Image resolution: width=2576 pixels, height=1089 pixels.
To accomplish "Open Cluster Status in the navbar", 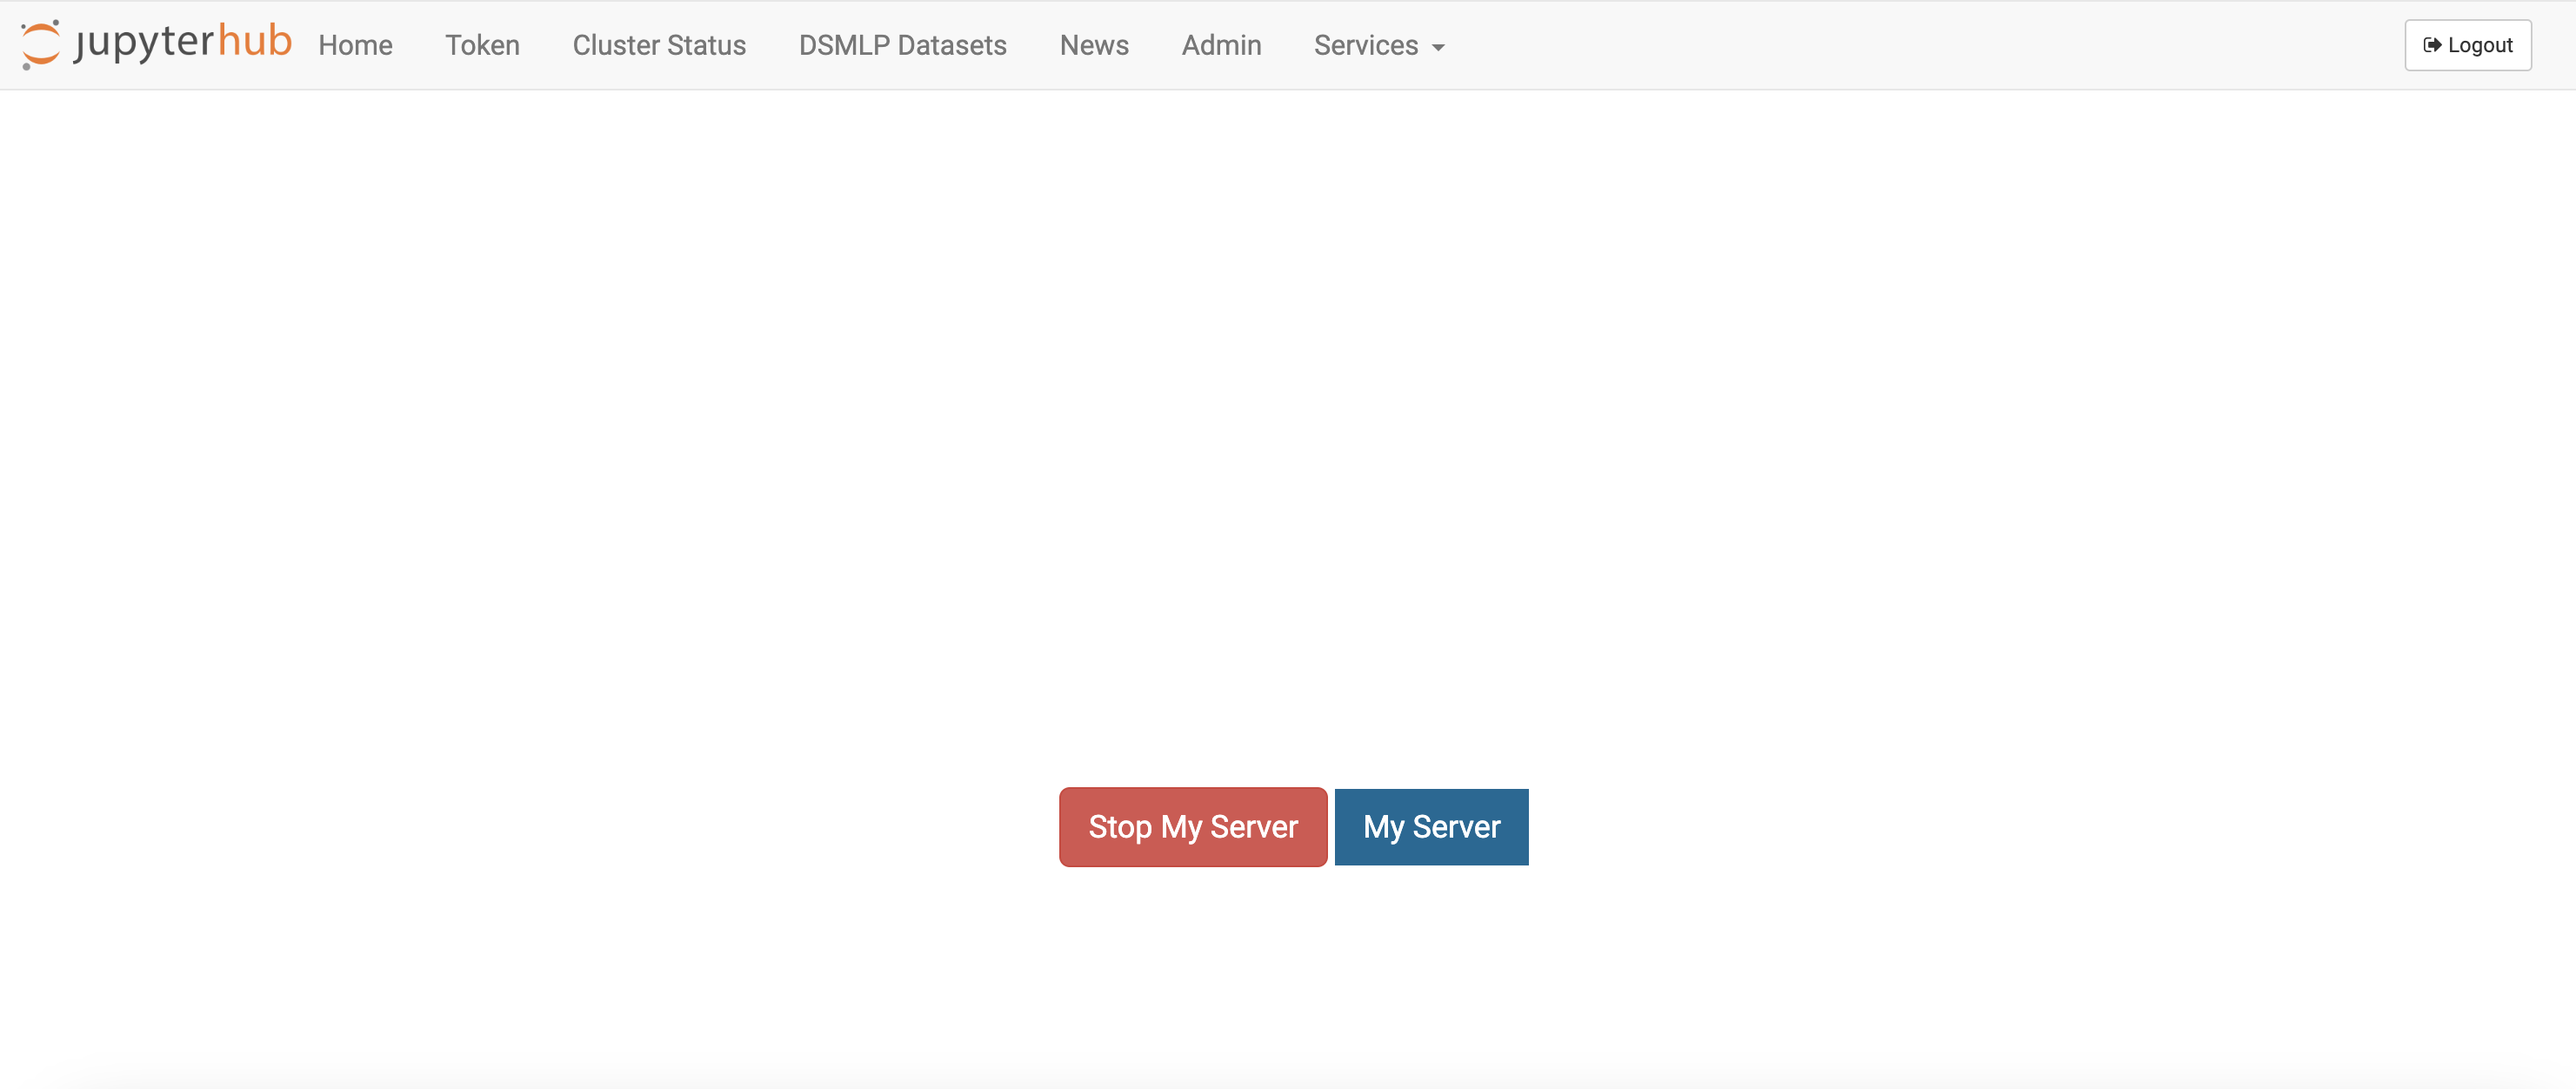I will [659, 45].
